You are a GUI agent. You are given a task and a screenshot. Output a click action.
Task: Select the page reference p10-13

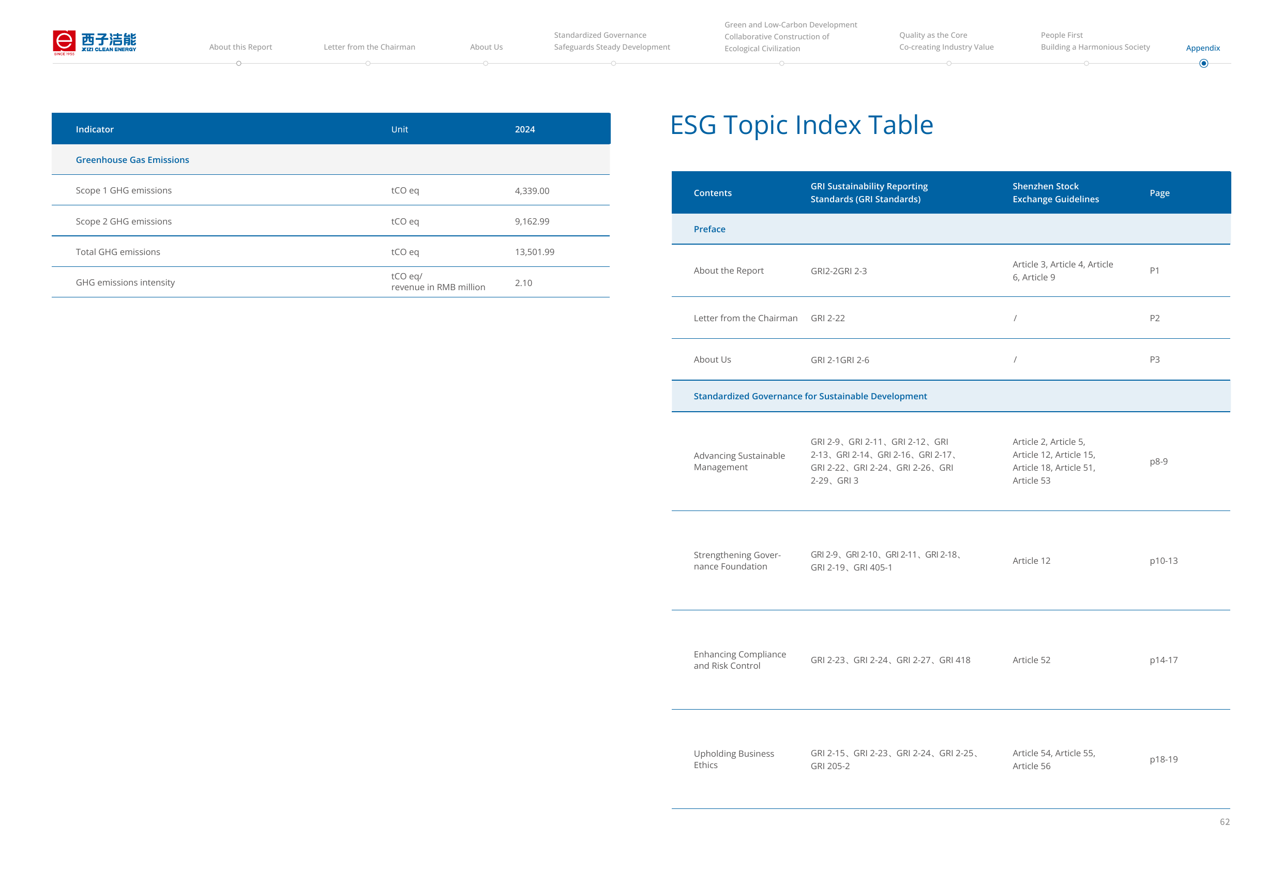(x=1164, y=561)
